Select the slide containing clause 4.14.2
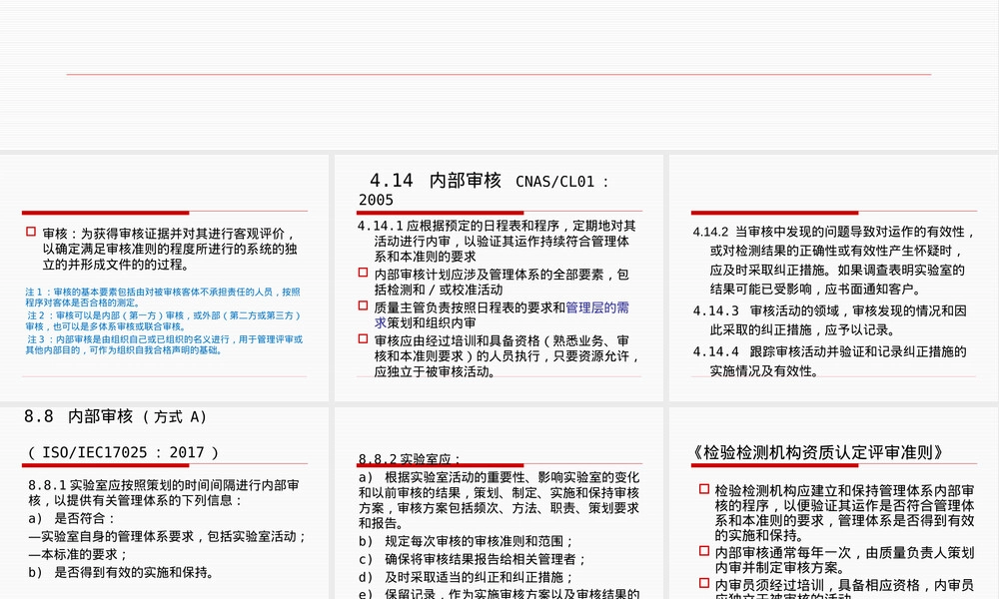Viewport: 999px width, 599px height. (x=834, y=279)
